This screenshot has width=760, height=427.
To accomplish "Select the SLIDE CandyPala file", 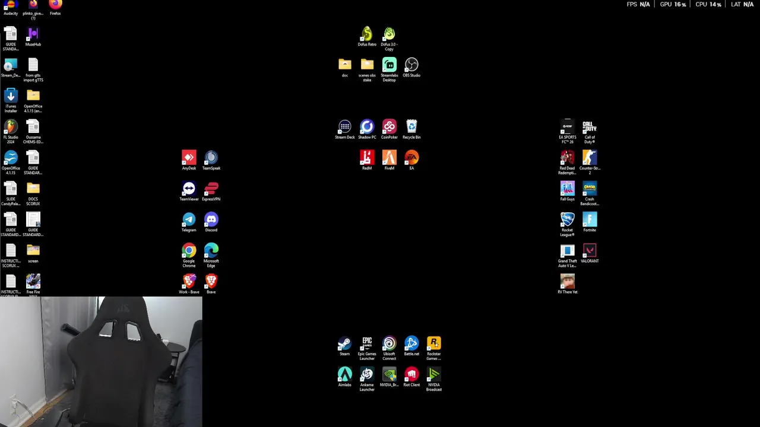I will pyautogui.click(x=11, y=194).
